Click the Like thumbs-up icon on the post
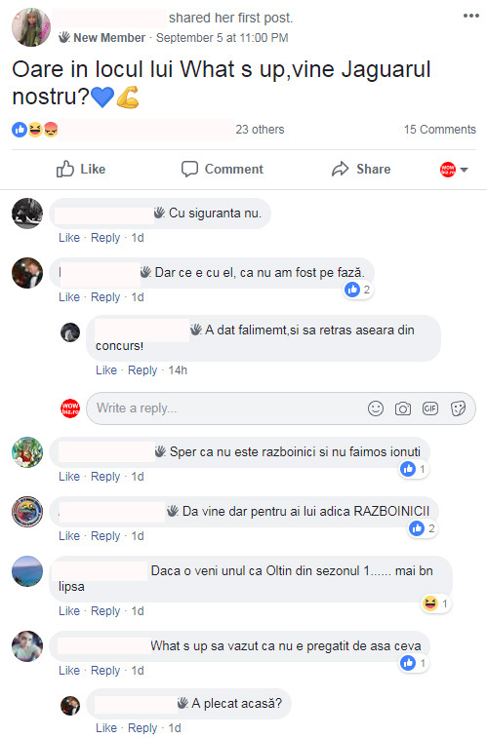Screen dimensions: 487x738 (65, 169)
